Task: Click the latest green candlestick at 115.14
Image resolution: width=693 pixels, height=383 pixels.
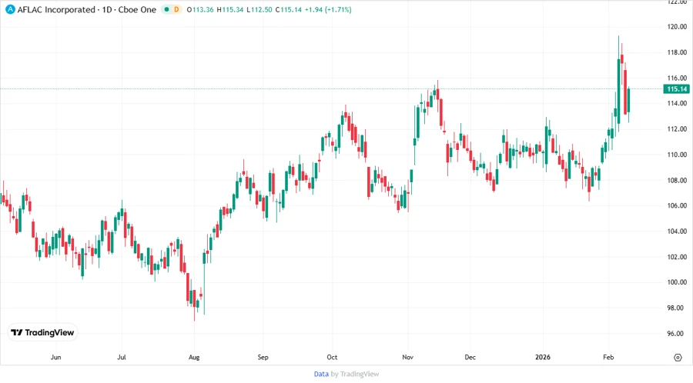Action: coord(628,101)
